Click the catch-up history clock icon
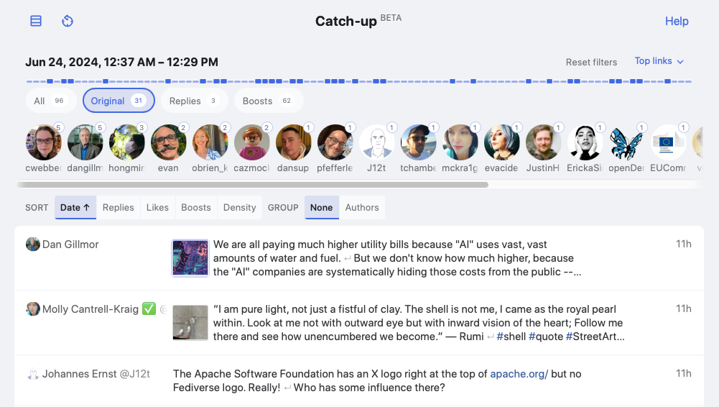Viewport: 719px width, 407px height. tap(68, 21)
